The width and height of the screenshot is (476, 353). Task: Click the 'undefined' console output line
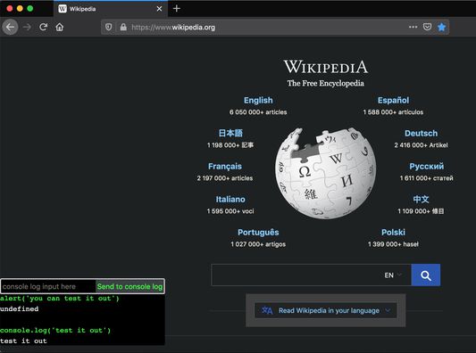pyautogui.click(x=20, y=308)
